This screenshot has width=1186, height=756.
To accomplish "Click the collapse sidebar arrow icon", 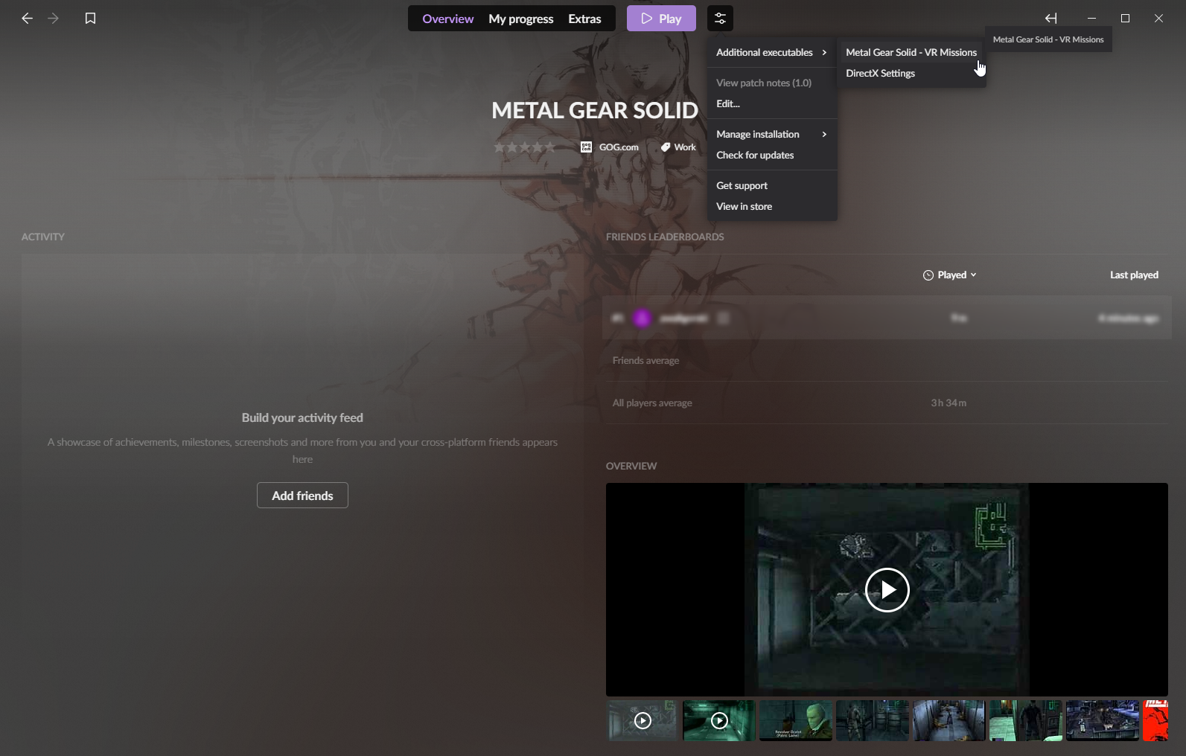I will coord(1050,19).
